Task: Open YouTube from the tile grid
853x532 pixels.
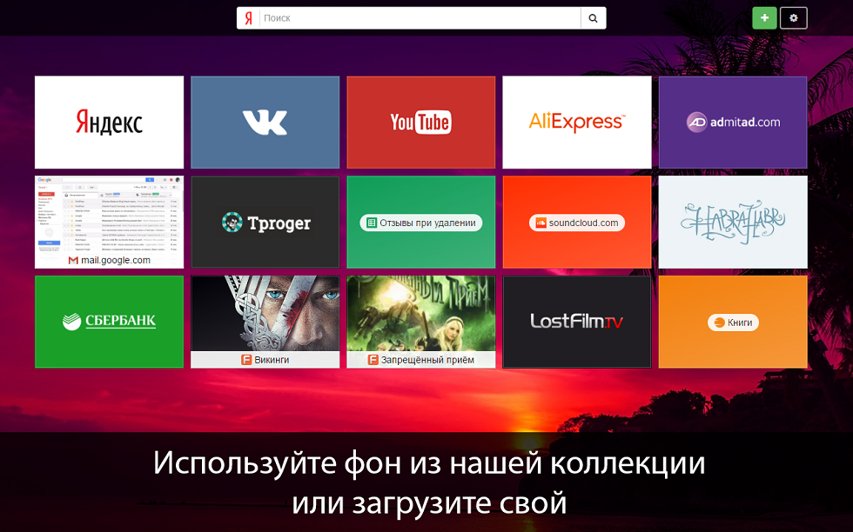Action: 420,122
